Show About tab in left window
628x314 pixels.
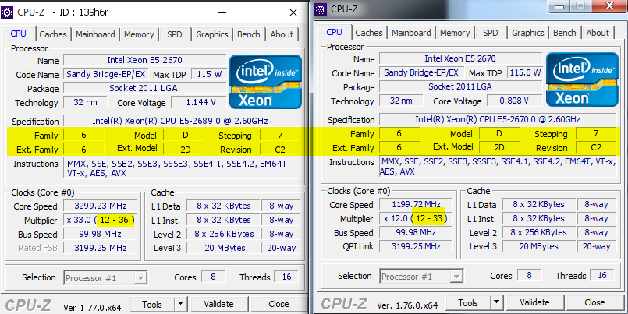(x=282, y=34)
